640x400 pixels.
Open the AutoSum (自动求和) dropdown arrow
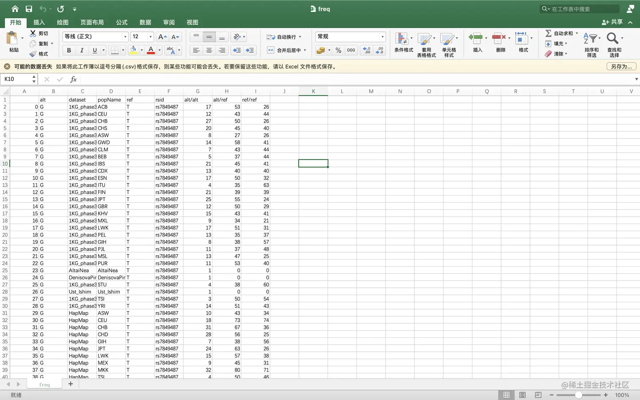coord(577,33)
